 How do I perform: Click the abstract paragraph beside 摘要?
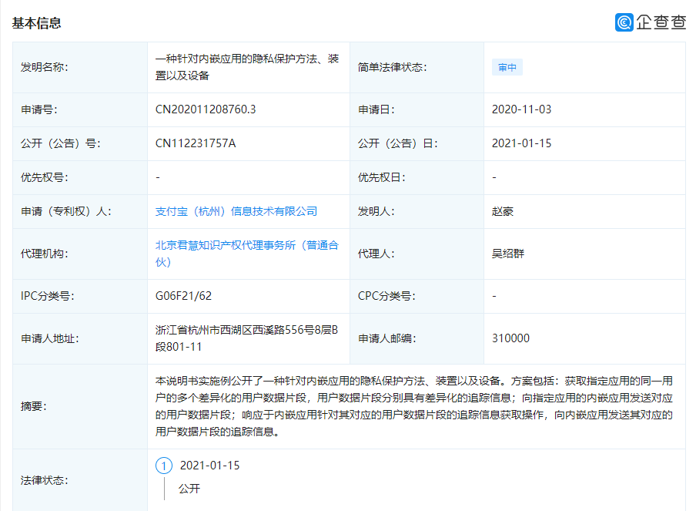click(x=414, y=406)
